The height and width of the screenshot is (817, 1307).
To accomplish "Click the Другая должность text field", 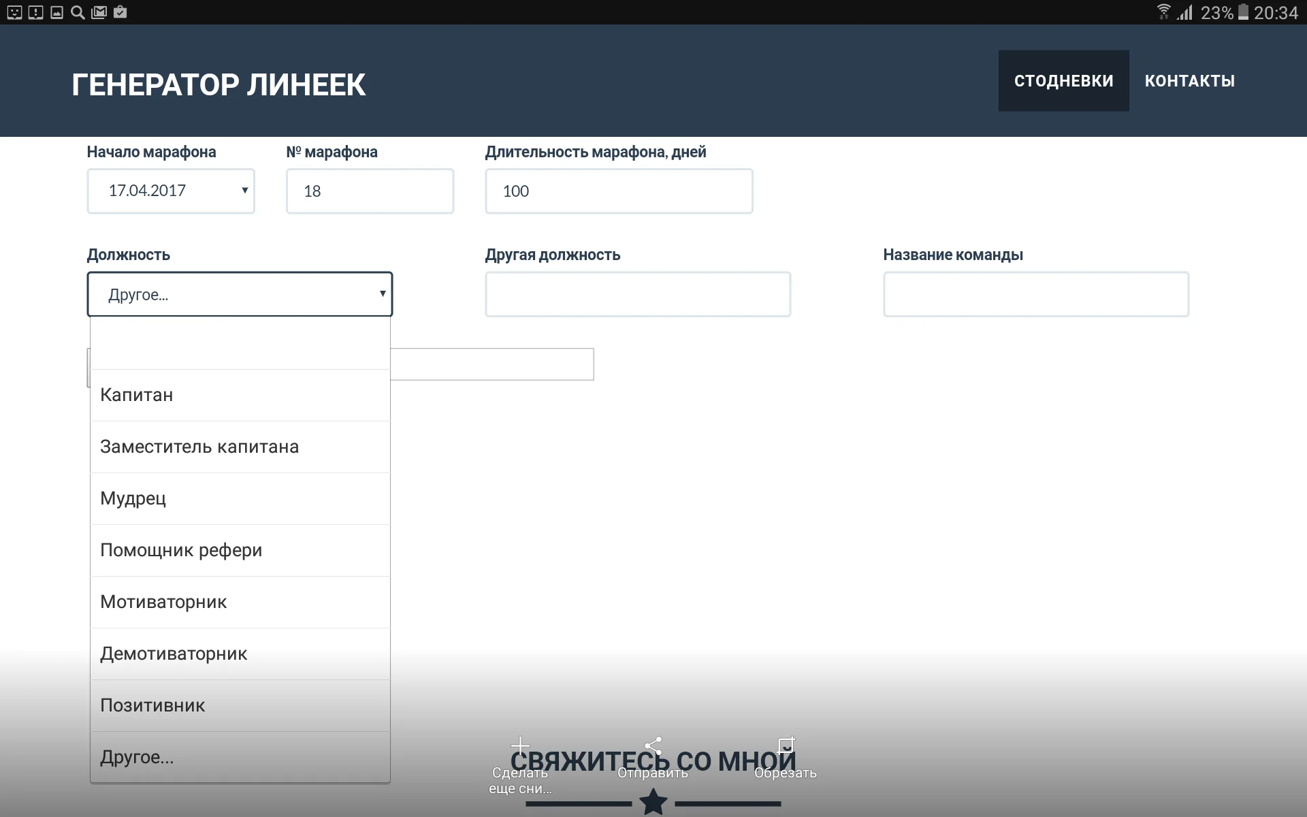I will coord(637,294).
